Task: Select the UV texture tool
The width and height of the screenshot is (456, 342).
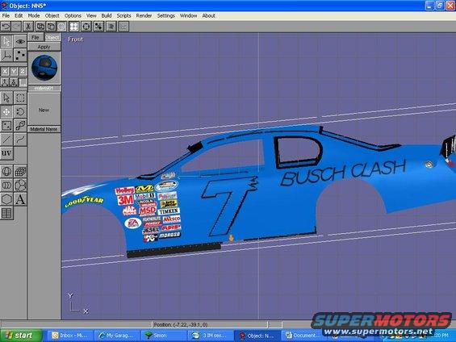Action: point(6,153)
